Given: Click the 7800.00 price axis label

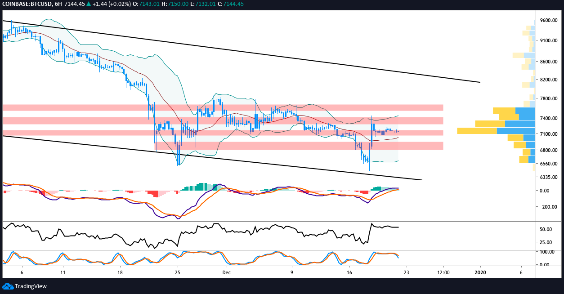Looking at the screenshot, I should click(x=549, y=99).
